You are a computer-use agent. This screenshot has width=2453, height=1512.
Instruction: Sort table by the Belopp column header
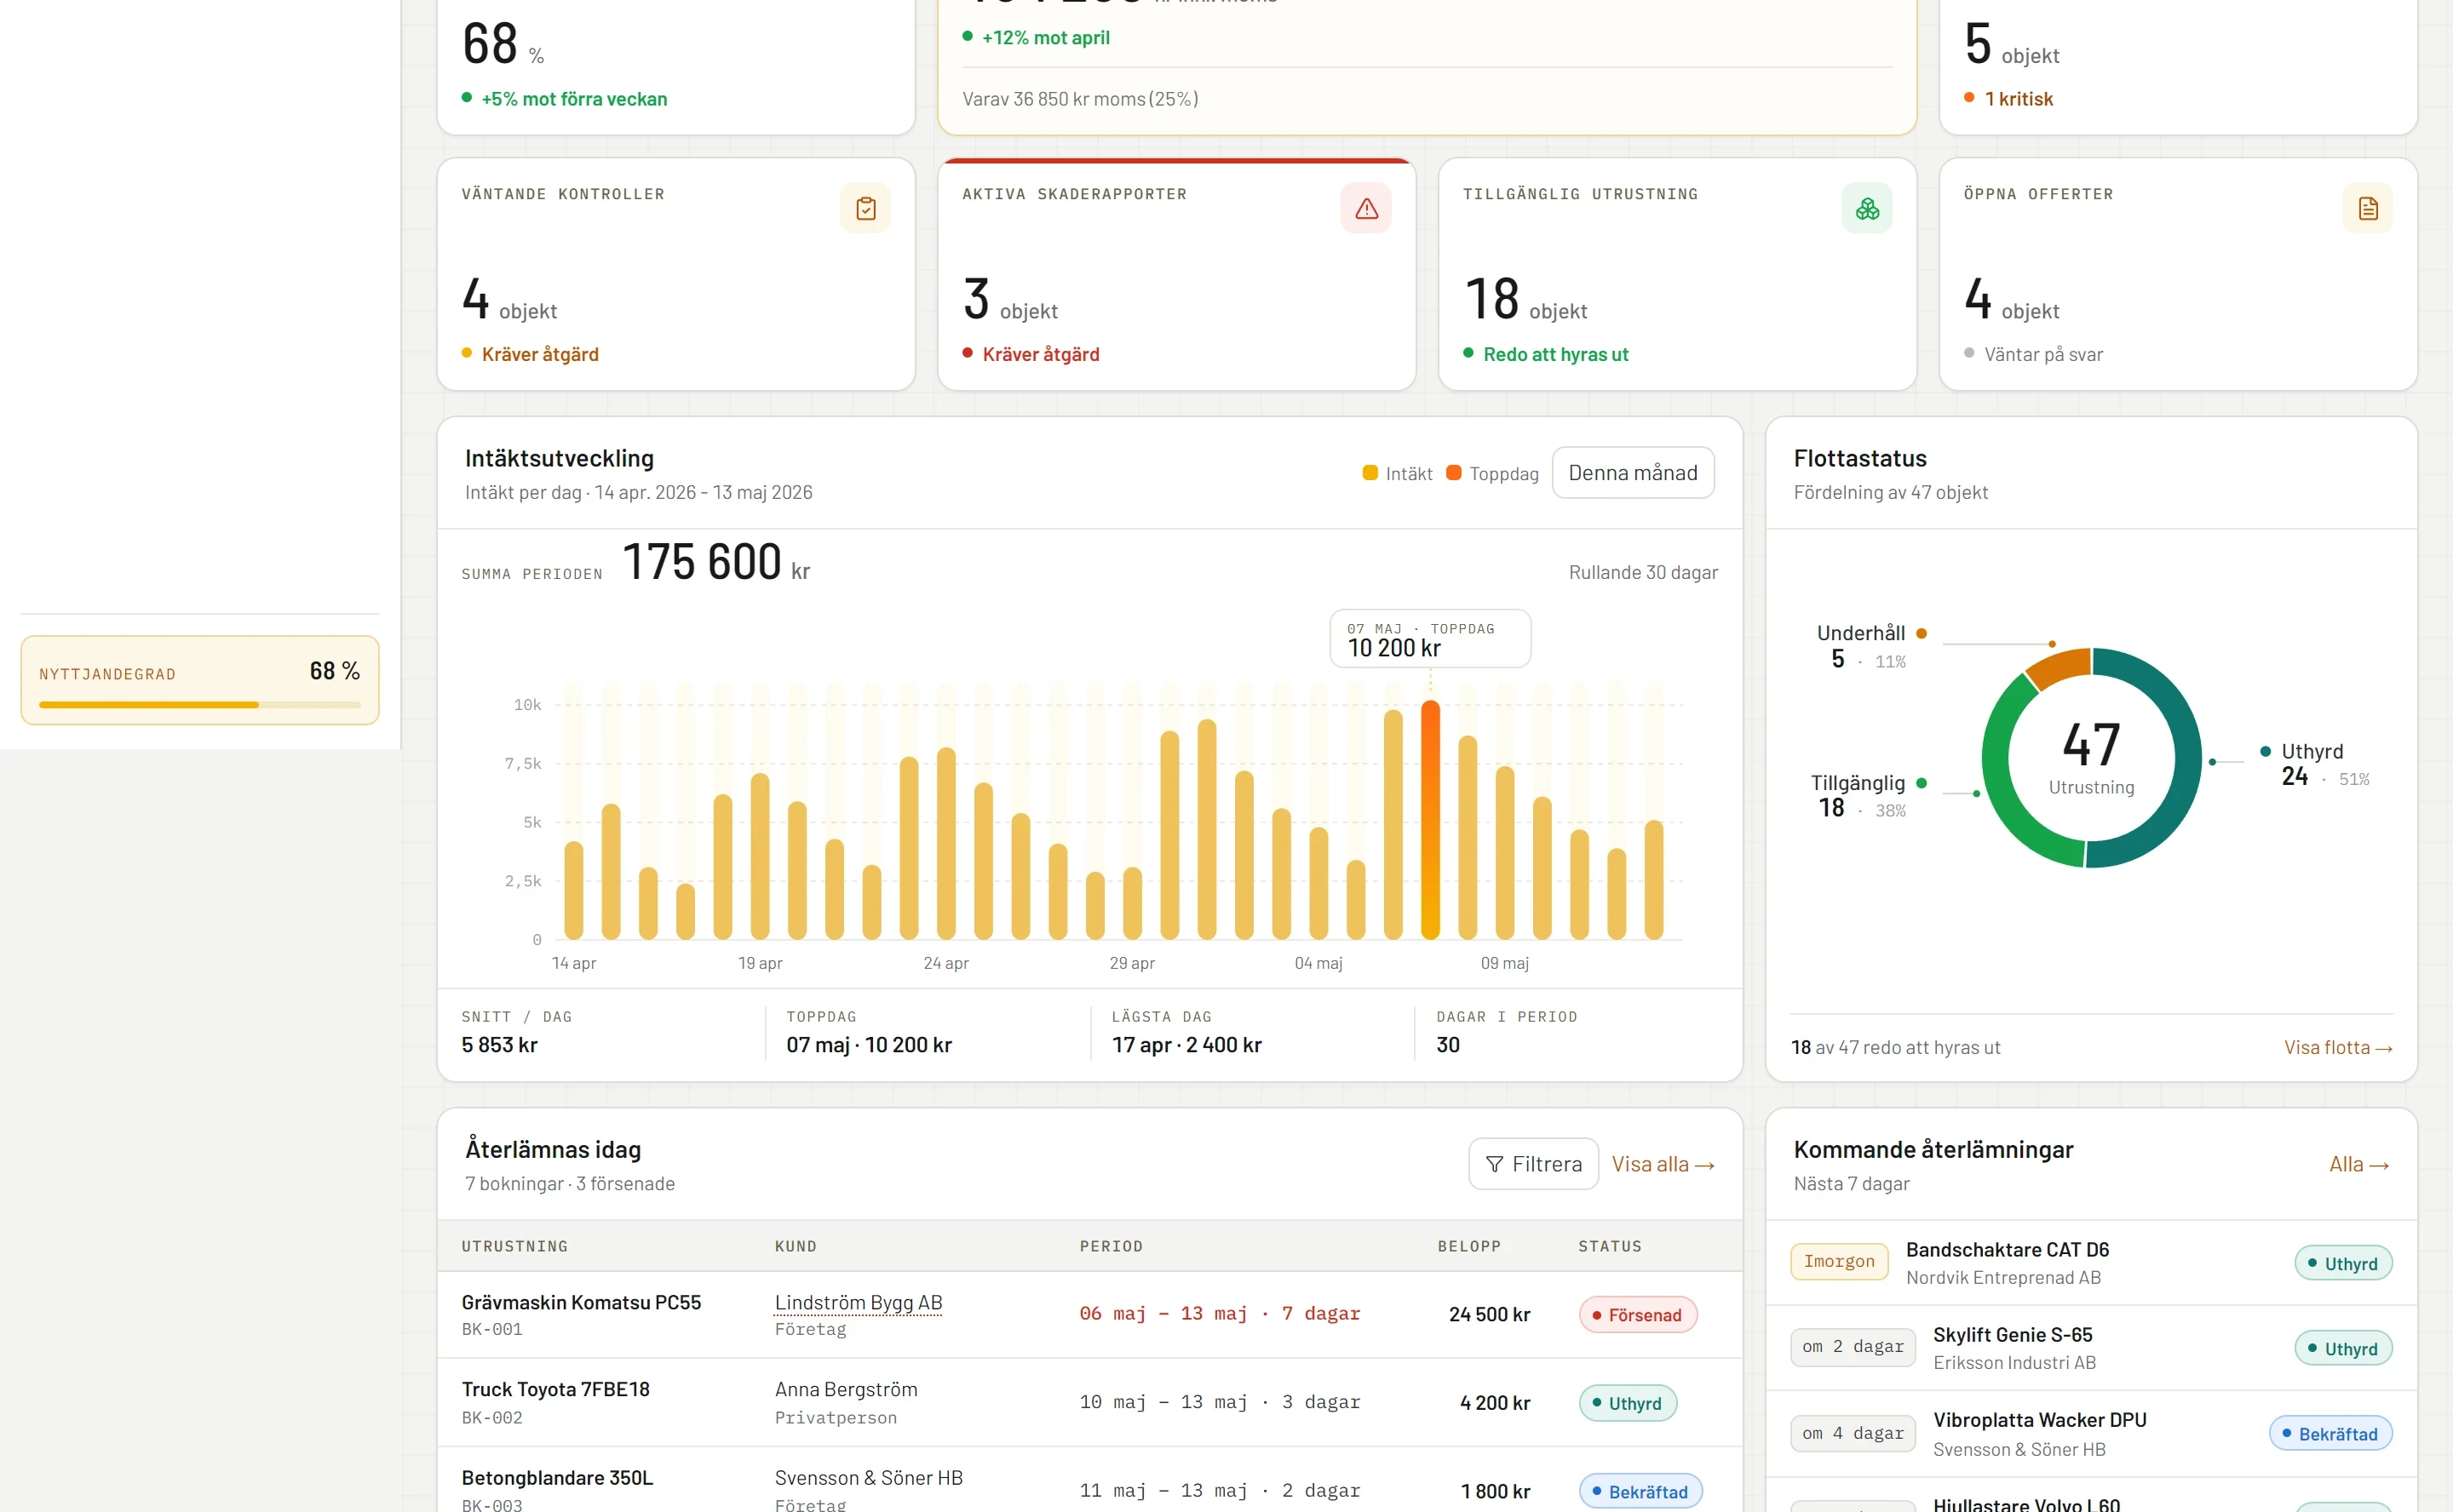coord(1468,1246)
